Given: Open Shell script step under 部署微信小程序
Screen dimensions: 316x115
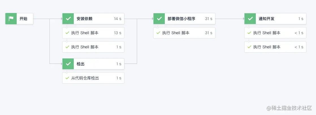Looking at the screenshot, I should pos(176,33).
